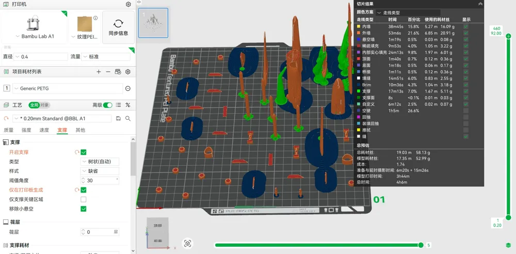Image resolution: width=516 pixels, height=254 pixels.
Task: Edit the Generic PETG preset
Action: tap(128, 88)
